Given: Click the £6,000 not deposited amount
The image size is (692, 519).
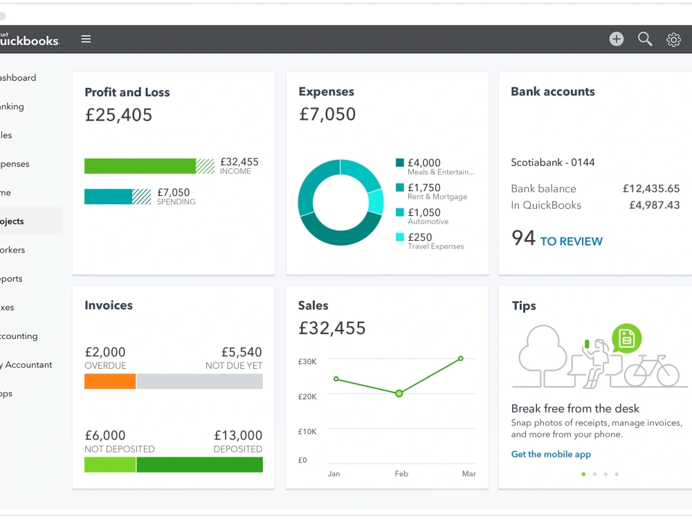Looking at the screenshot, I should pos(105,435).
